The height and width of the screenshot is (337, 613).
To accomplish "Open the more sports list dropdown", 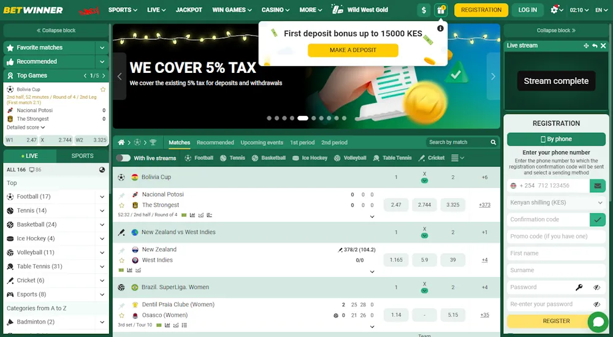I will [457, 158].
